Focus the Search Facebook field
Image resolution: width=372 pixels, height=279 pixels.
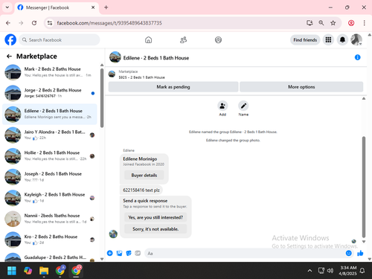[60, 40]
